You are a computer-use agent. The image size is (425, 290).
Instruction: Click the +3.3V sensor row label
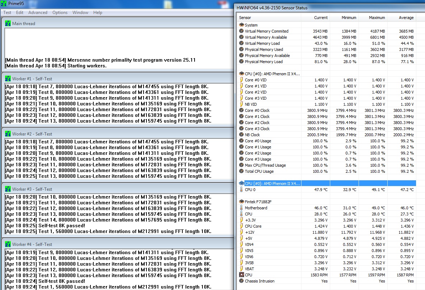(x=250, y=220)
